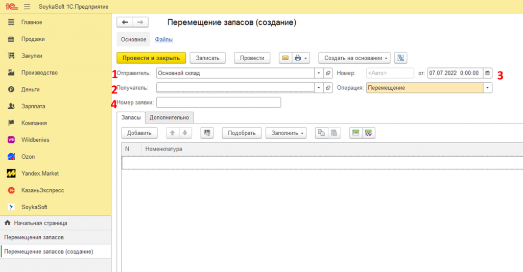Screen dimensions: 523x272
Task: Open the Файлы link
Action: point(163,39)
